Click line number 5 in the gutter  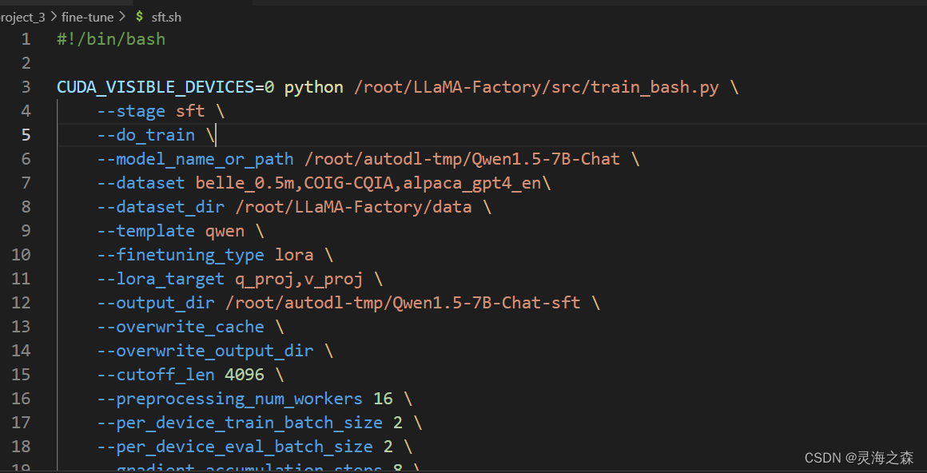[x=26, y=135]
